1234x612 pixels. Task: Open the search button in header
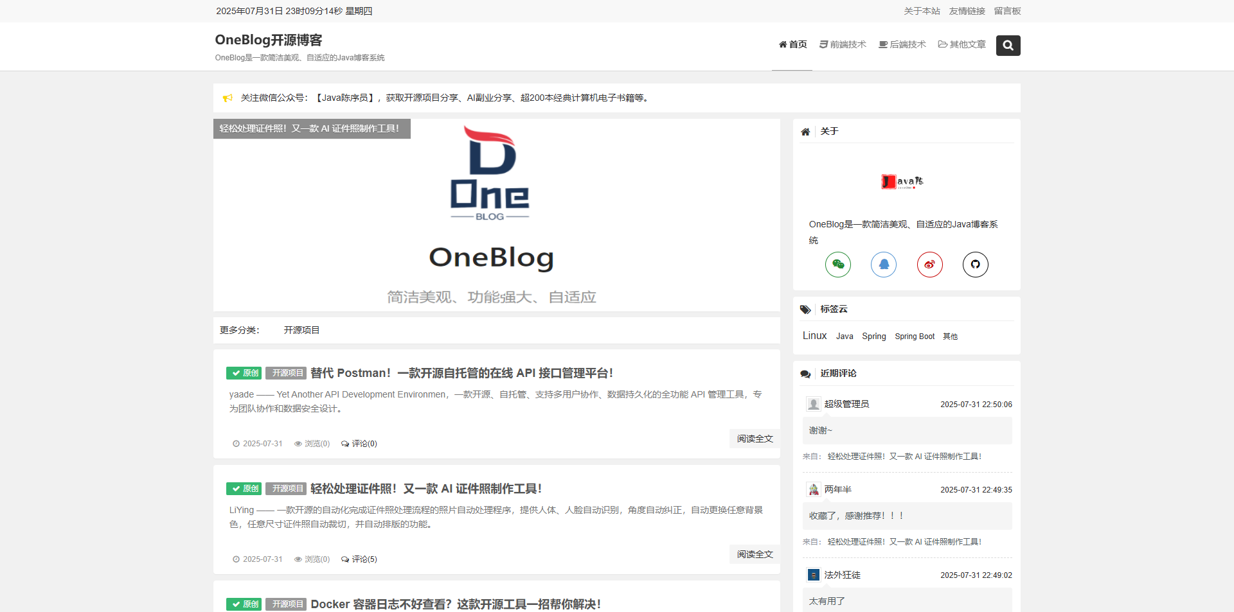(x=1008, y=45)
